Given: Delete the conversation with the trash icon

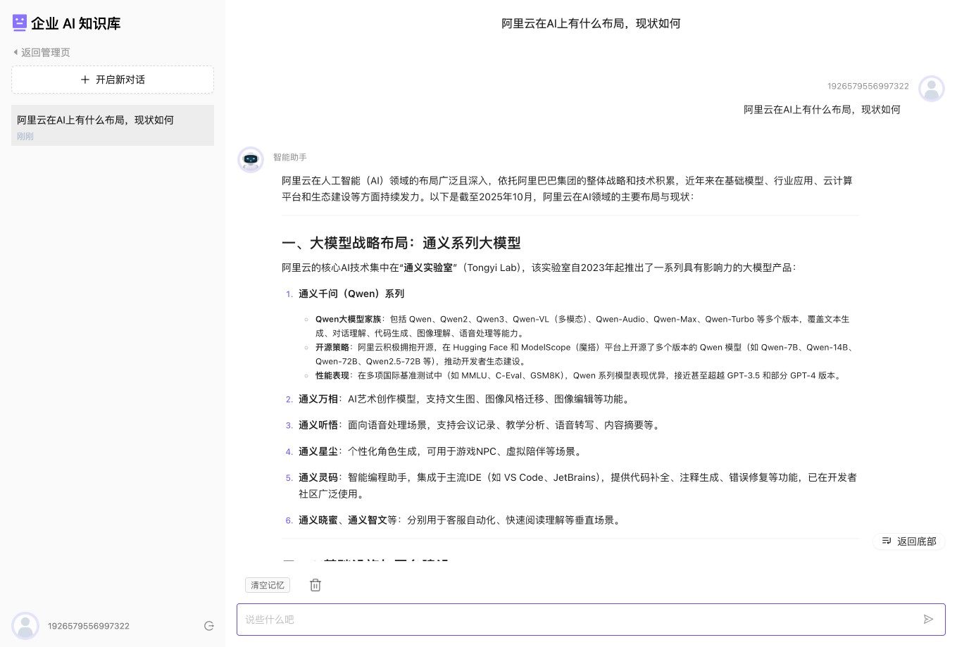Looking at the screenshot, I should coord(315,585).
